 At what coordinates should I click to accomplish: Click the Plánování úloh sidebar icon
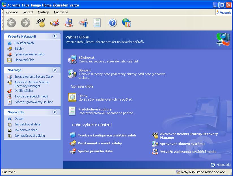(10, 60)
